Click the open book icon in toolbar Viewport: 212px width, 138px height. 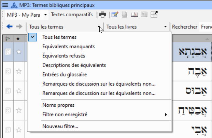click(135, 15)
